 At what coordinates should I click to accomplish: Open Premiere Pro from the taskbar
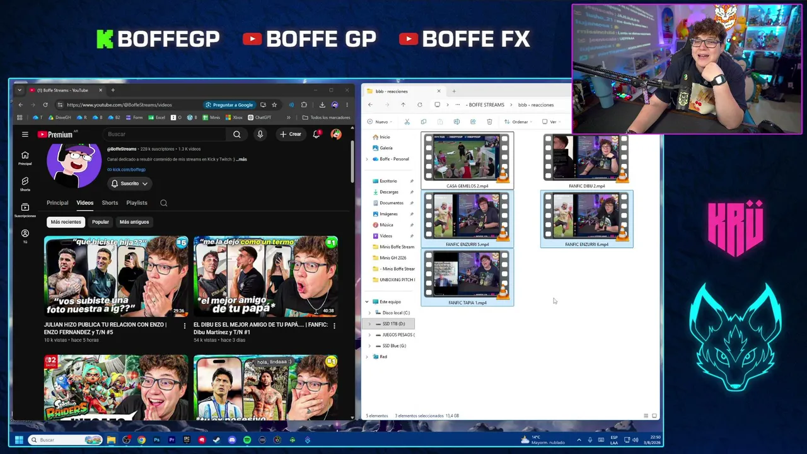[x=171, y=439]
